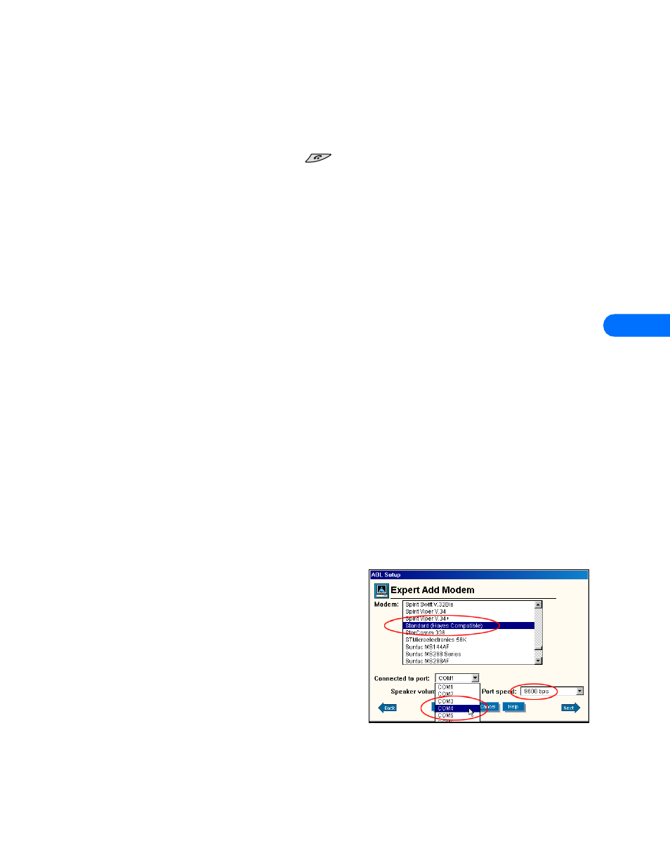Screen dimensions: 670x867
Task: Click the modem list scroll-up arrow
Action: (539, 604)
